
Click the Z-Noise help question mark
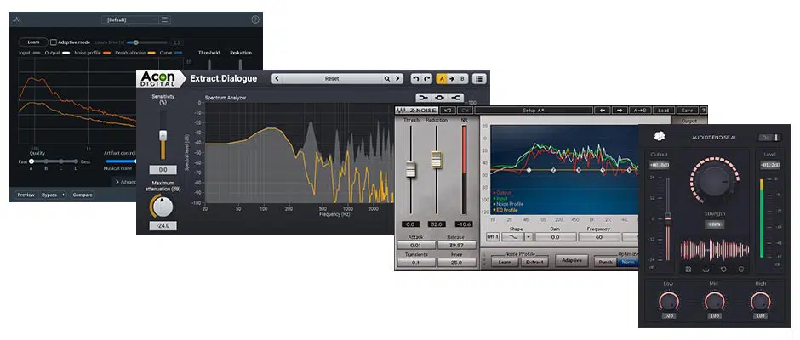[704, 110]
